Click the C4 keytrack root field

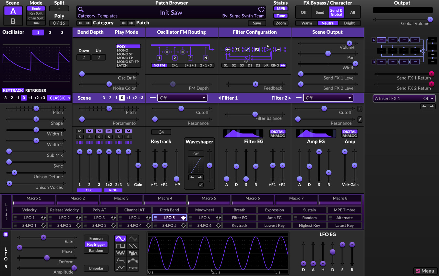(161, 132)
